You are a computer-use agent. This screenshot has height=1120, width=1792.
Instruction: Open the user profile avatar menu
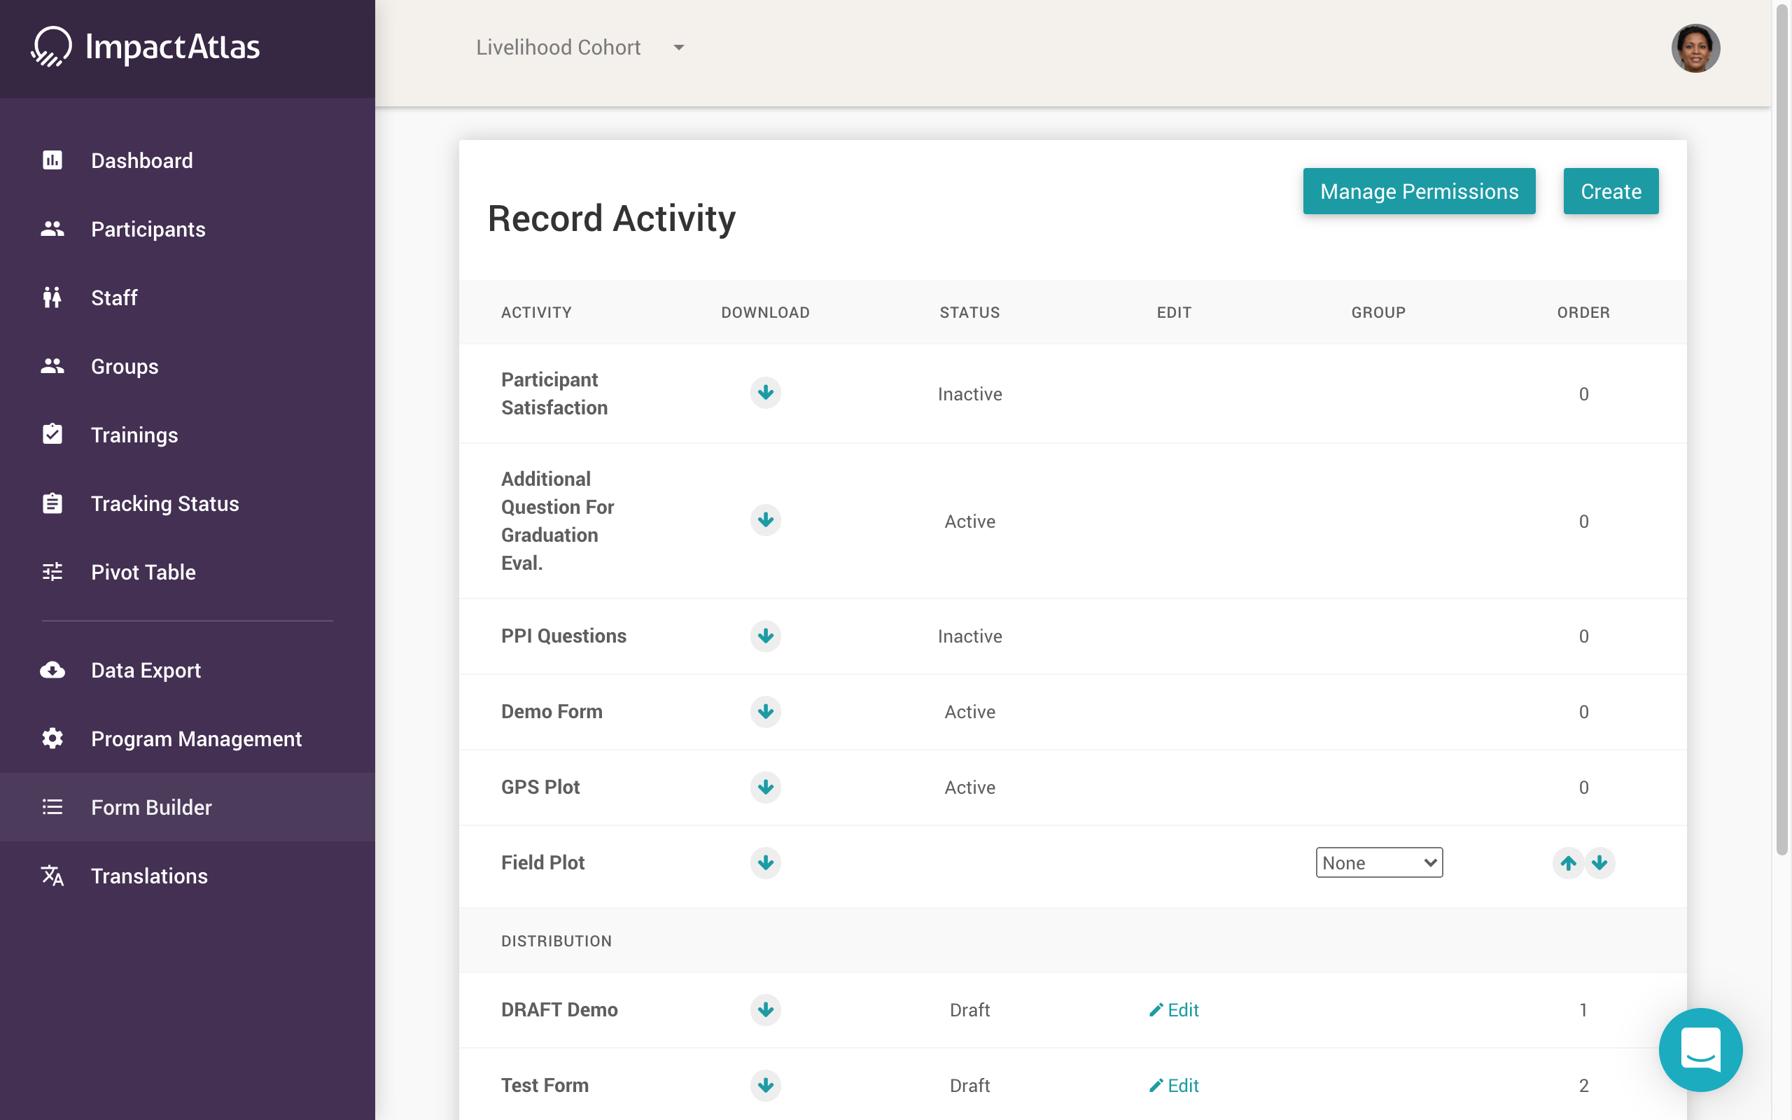point(1695,48)
